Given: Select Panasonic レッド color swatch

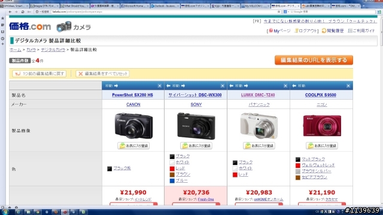Looking at the screenshot, I should (235, 175).
